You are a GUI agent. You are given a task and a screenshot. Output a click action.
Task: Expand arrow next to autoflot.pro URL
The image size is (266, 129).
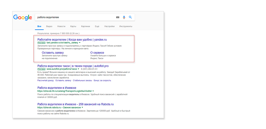(x=78, y=69)
